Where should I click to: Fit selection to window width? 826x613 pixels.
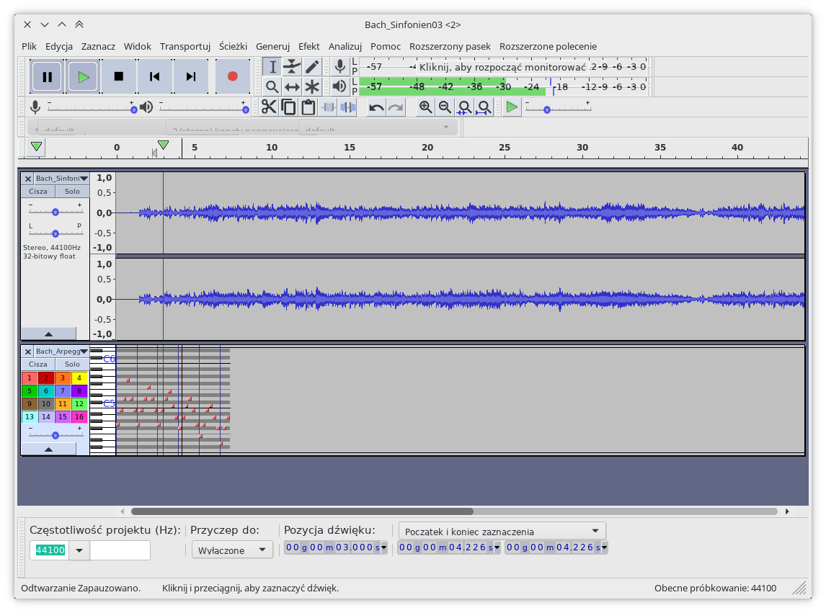click(465, 107)
